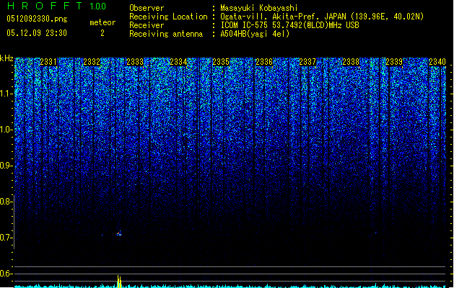Click the 2335 time marker
The image size is (454, 288).
[221, 62]
